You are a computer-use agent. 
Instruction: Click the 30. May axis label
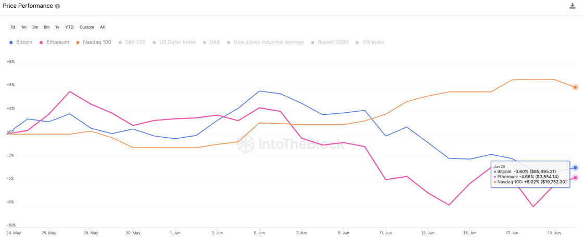(x=133, y=234)
